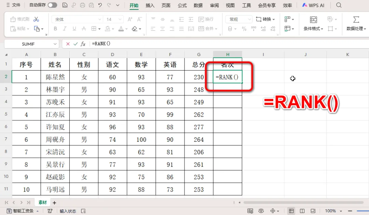Click the cut scissors icon
This screenshot has height=215, width=369.
tap(36, 19)
